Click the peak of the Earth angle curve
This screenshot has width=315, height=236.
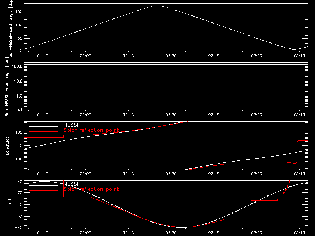157,6
